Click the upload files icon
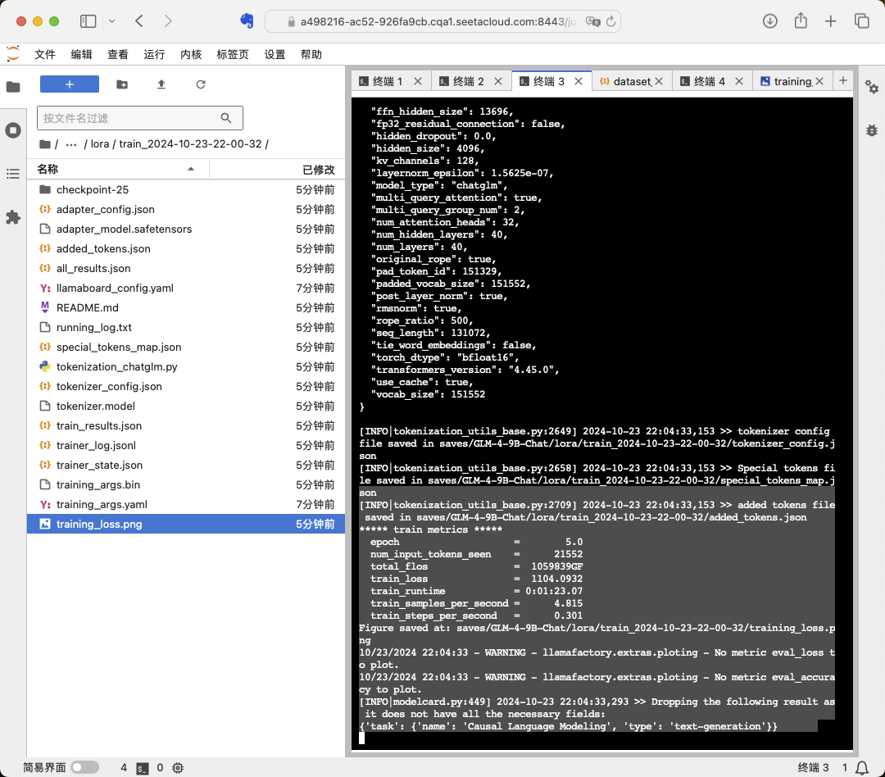Image resolution: width=885 pixels, height=777 pixels. pos(161,84)
